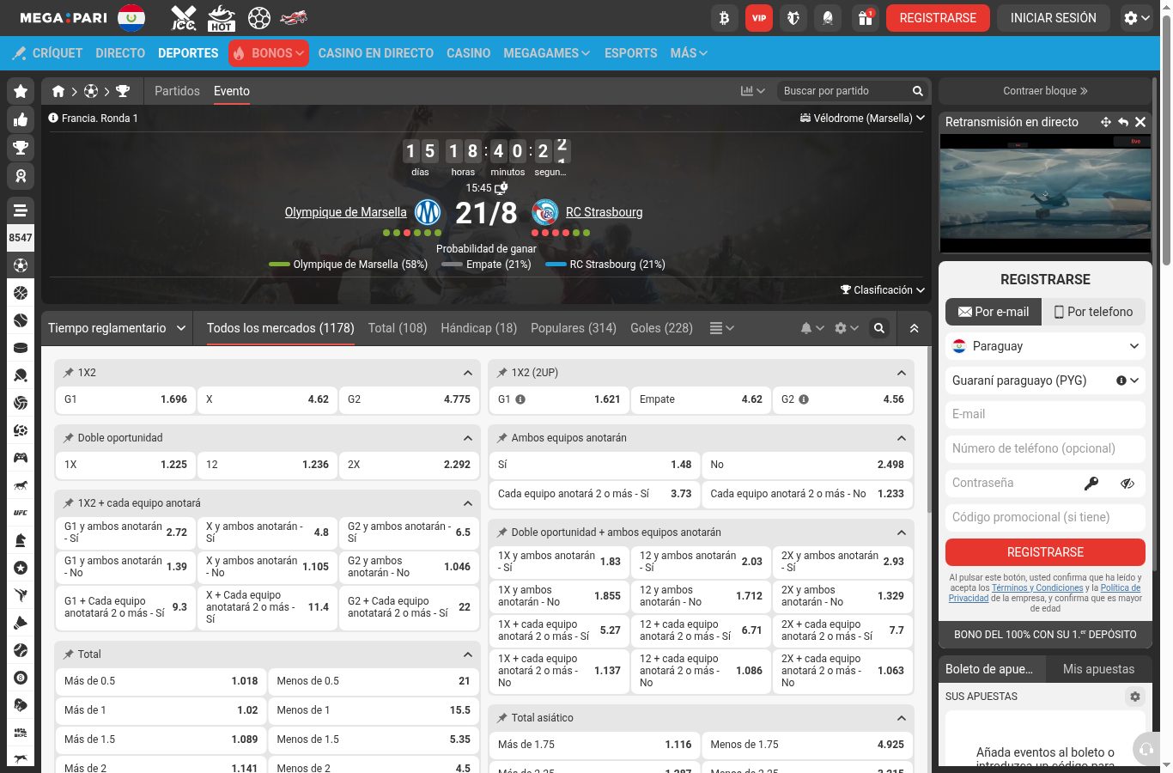Click the INICIAR SESIÓN button
The height and width of the screenshot is (773, 1173).
(x=1054, y=18)
